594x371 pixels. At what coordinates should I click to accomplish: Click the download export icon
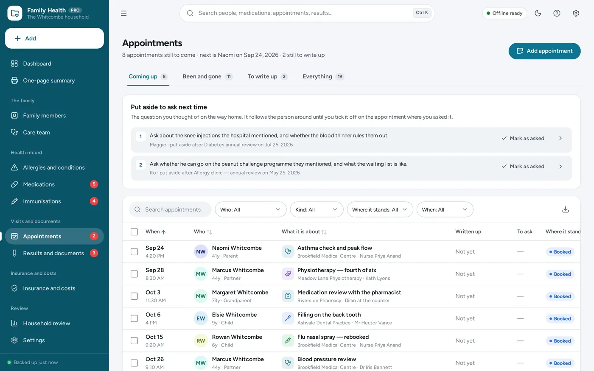coord(565,209)
